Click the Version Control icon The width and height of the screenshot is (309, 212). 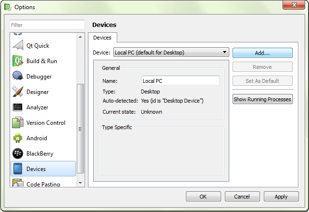[x=18, y=123]
